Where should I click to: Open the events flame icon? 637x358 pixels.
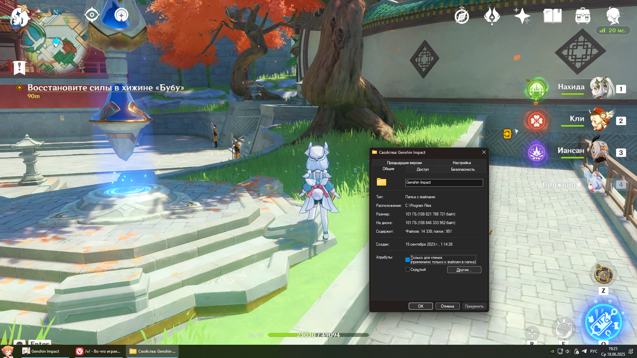[x=492, y=16]
